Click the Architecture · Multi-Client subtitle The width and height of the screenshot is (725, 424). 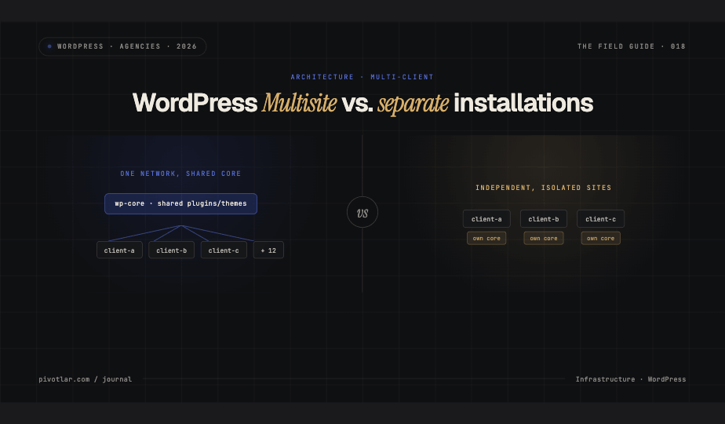click(x=362, y=77)
